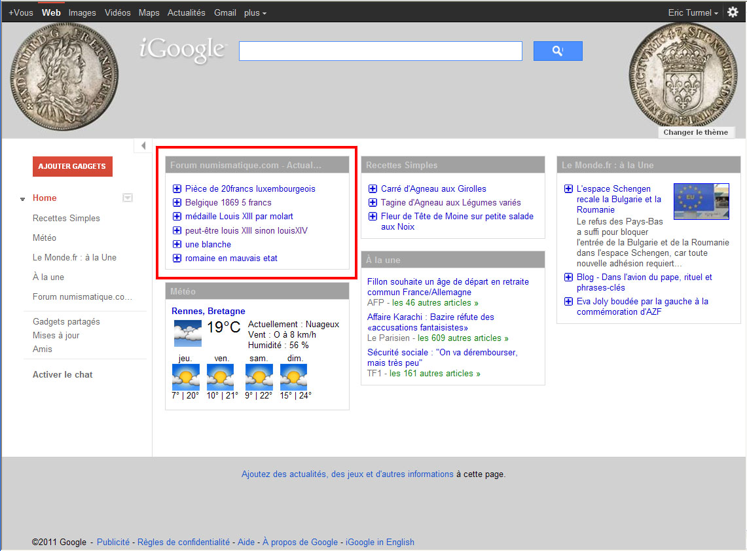Screen dimensions: 747x551
Task: Click Friday (ven.) forecast icon
Action: click(x=220, y=377)
